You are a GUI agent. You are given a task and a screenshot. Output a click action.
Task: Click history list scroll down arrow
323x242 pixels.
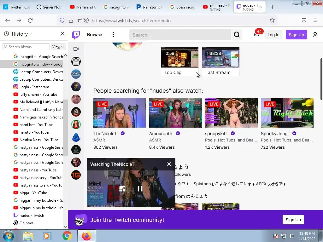(x=65, y=227)
